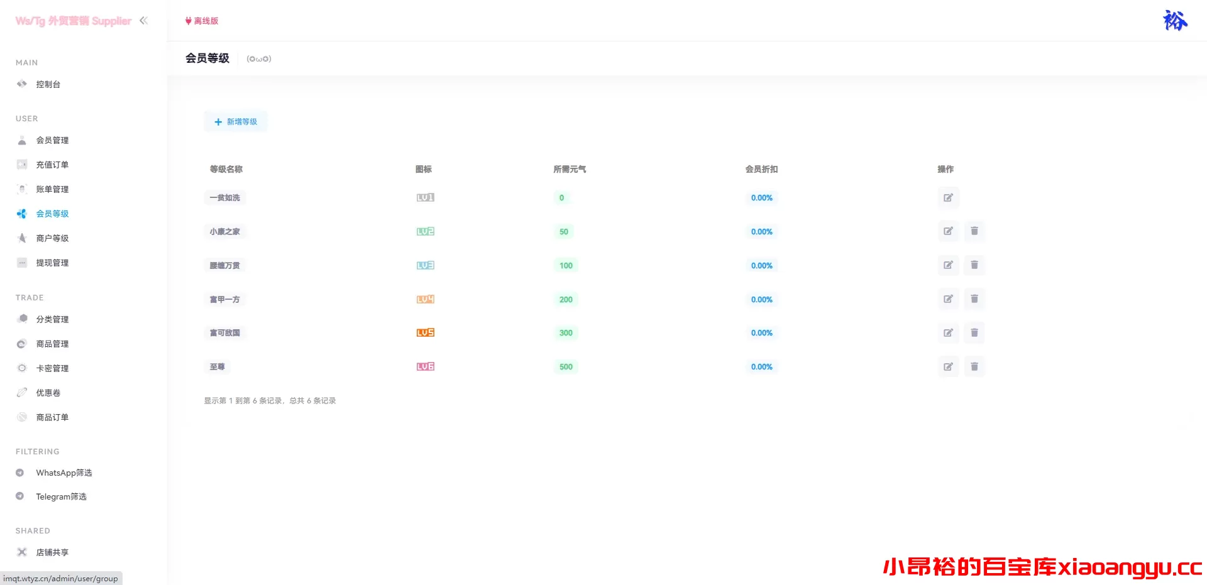Delete the 富可敌国 level entry
This screenshot has height=585, width=1207.
[974, 333]
